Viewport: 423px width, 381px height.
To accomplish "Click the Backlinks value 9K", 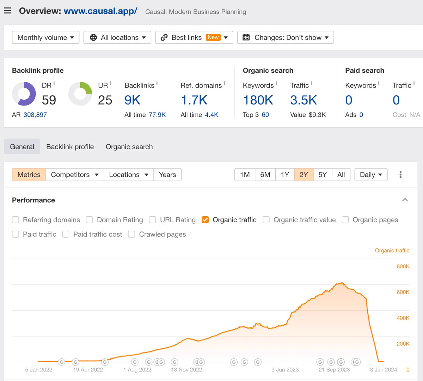I will tap(133, 100).
